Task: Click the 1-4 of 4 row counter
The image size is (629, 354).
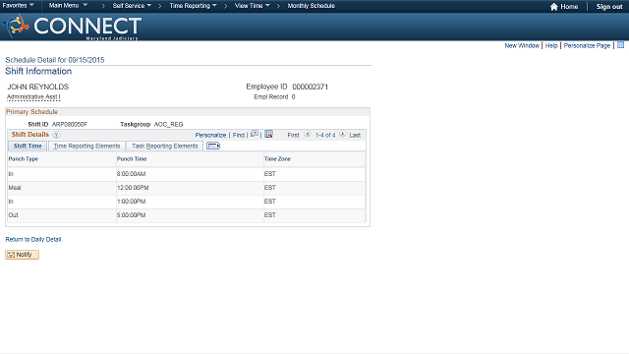Action: click(325, 136)
